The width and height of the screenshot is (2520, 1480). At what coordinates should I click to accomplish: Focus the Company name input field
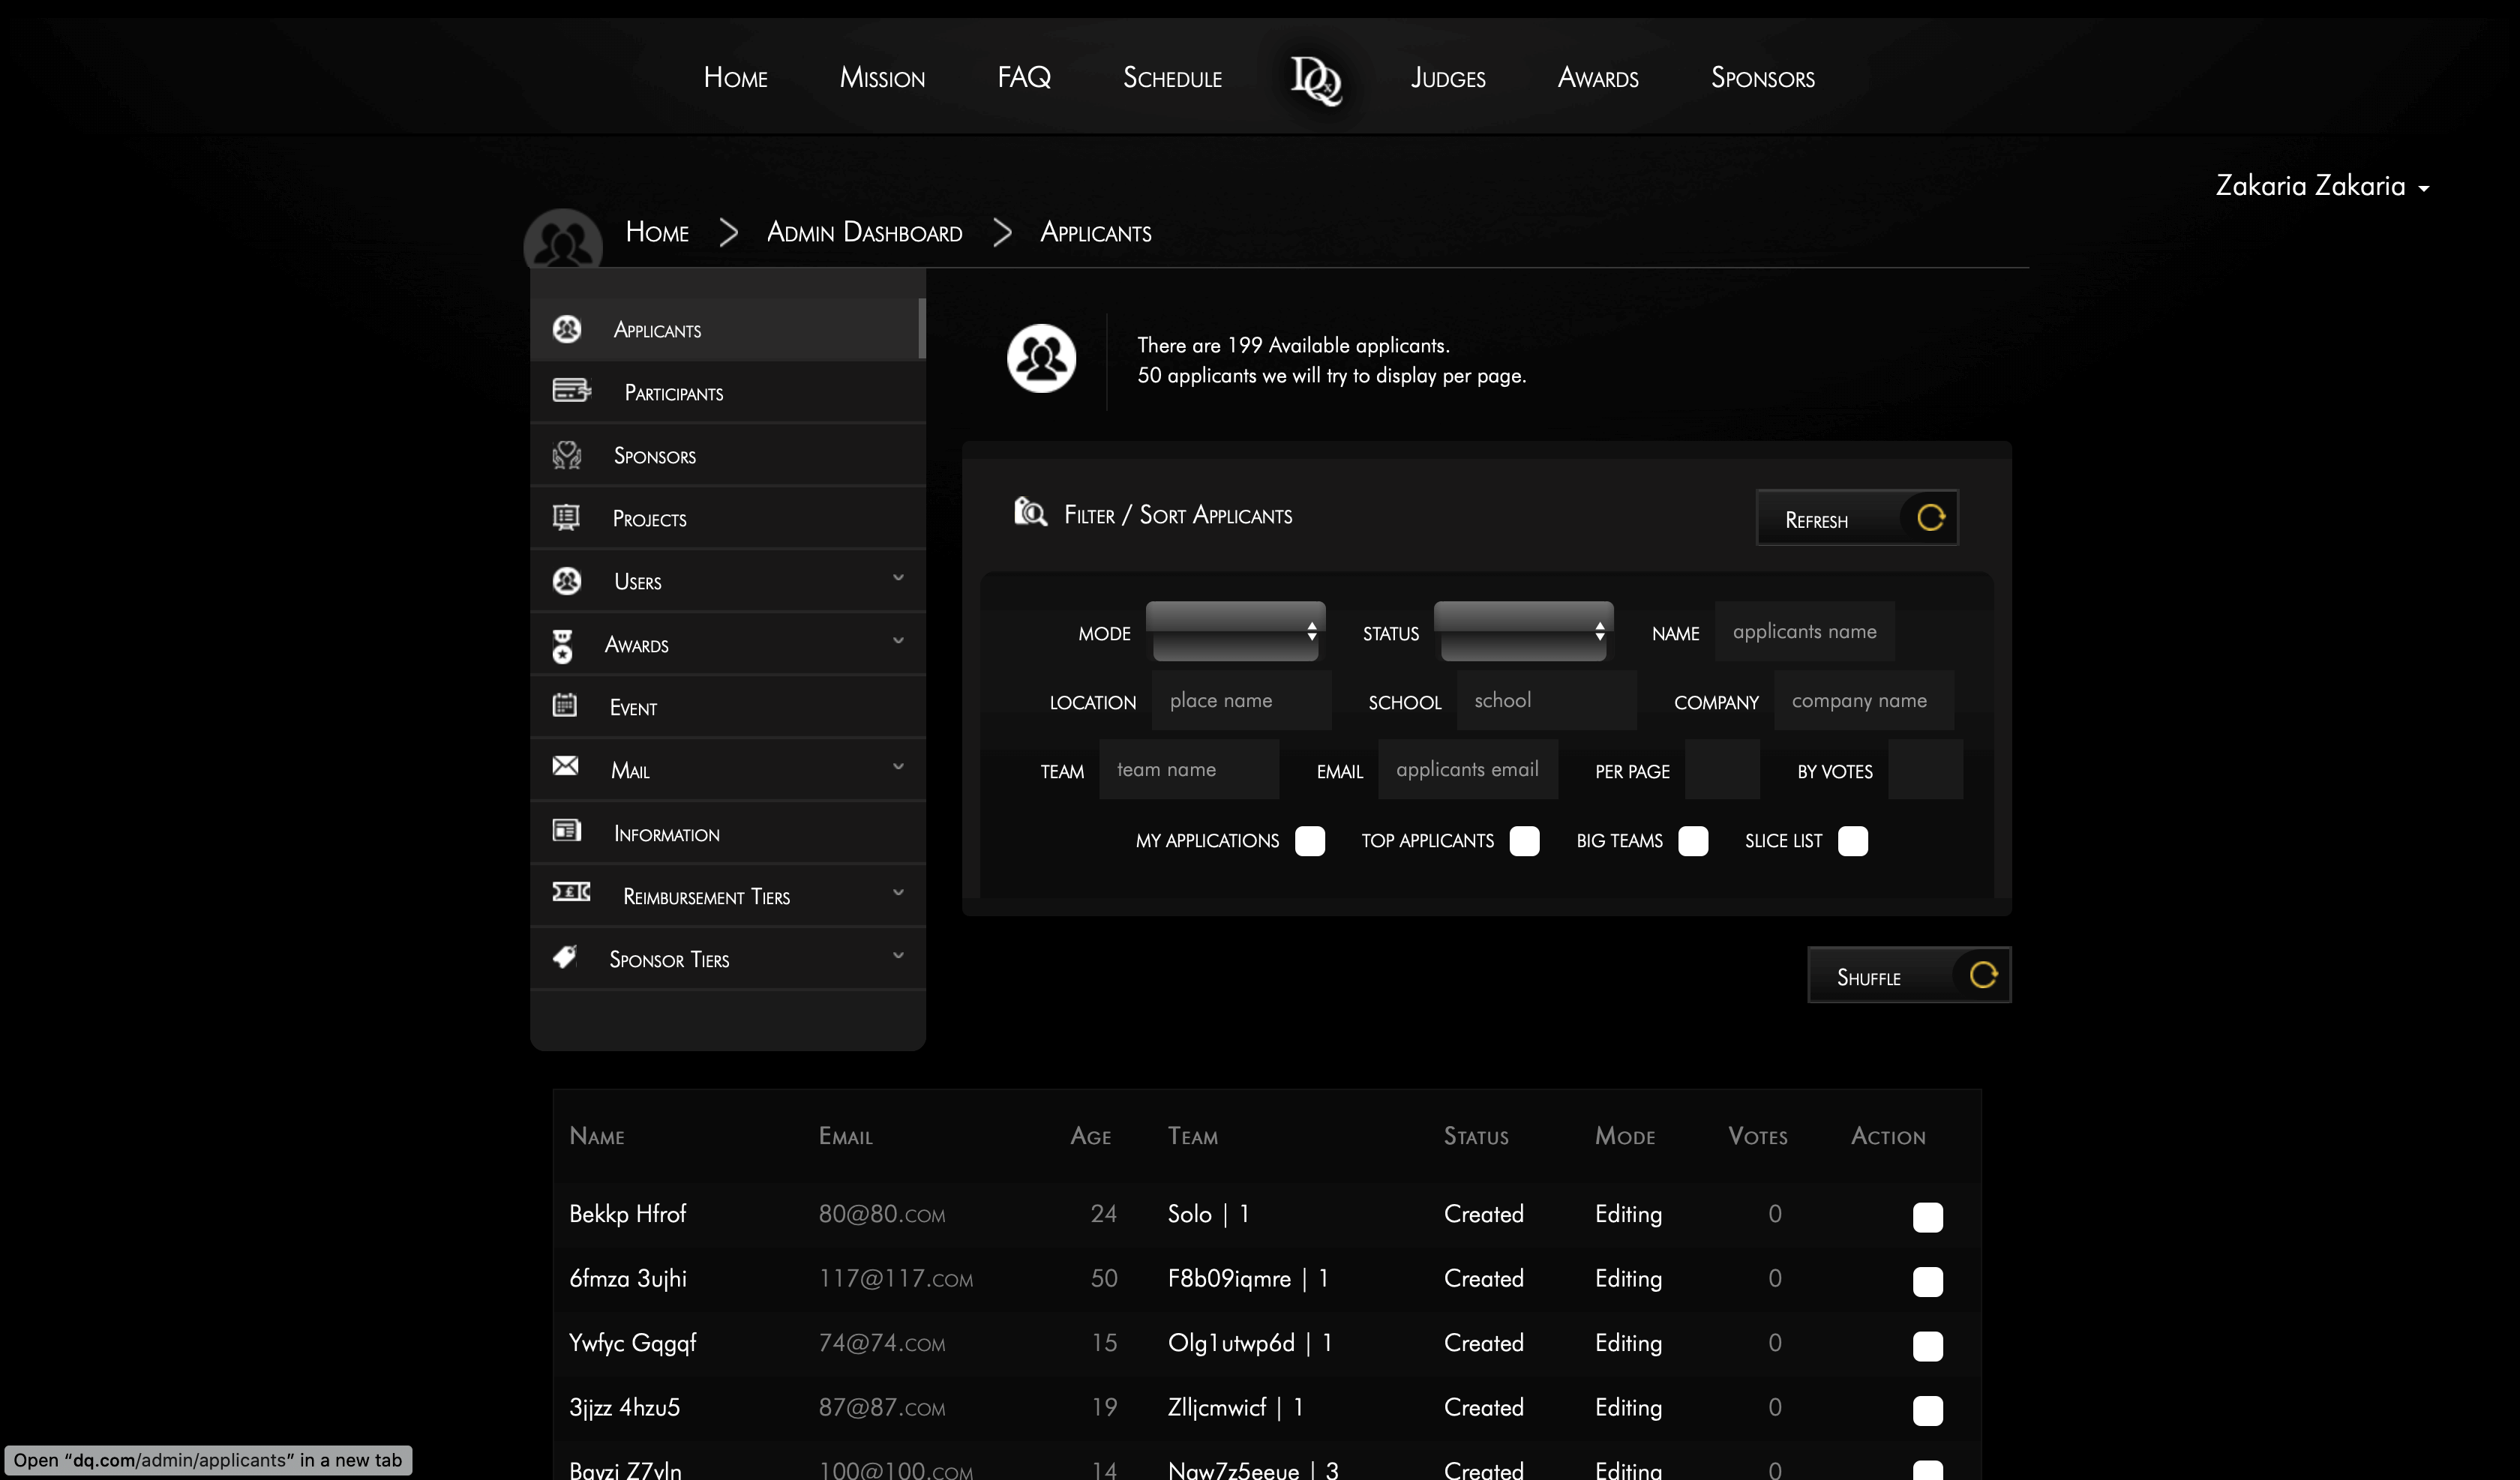point(1864,700)
